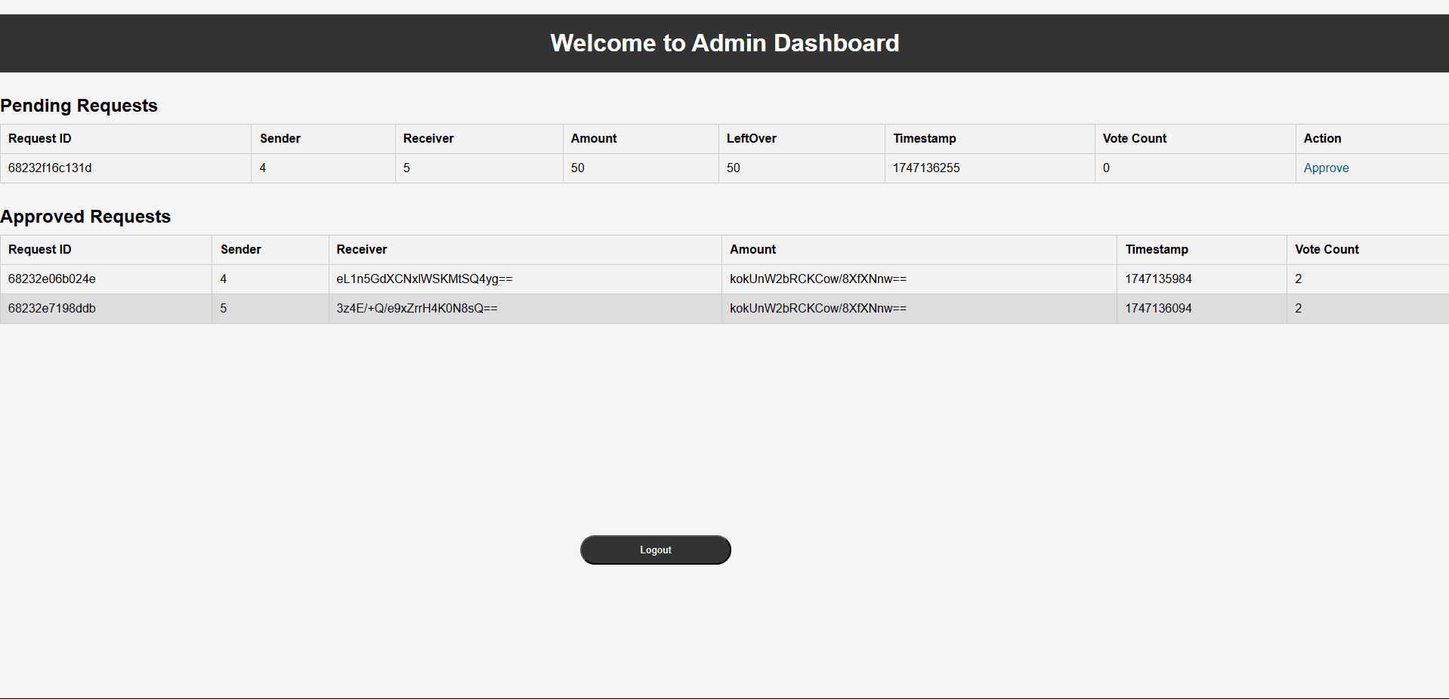The width and height of the screenshot is (1449, 699).
Task: Click the approved timestamp 1747135984
Action: pyautogui.click(x=1158, y=279)
